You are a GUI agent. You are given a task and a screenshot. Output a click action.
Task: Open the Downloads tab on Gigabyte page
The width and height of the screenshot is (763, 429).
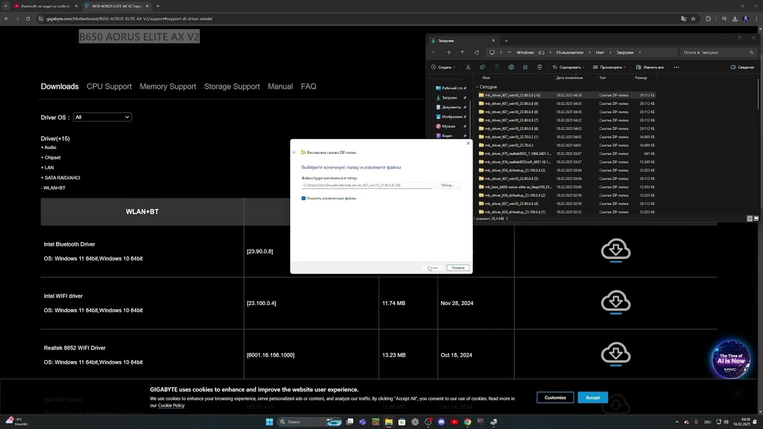(x=60, y=86)
